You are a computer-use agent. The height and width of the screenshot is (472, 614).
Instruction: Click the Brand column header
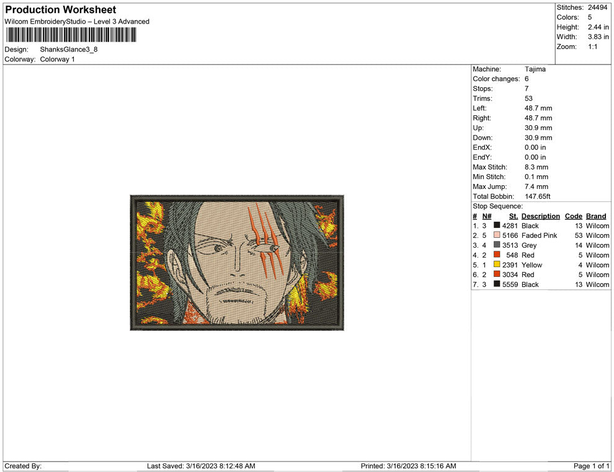coord(596,216)
